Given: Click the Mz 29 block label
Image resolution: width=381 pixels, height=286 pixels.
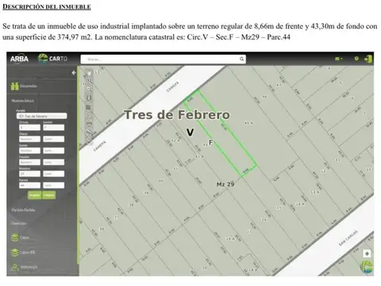Looking at the screenshot, I should pos(225,184).
